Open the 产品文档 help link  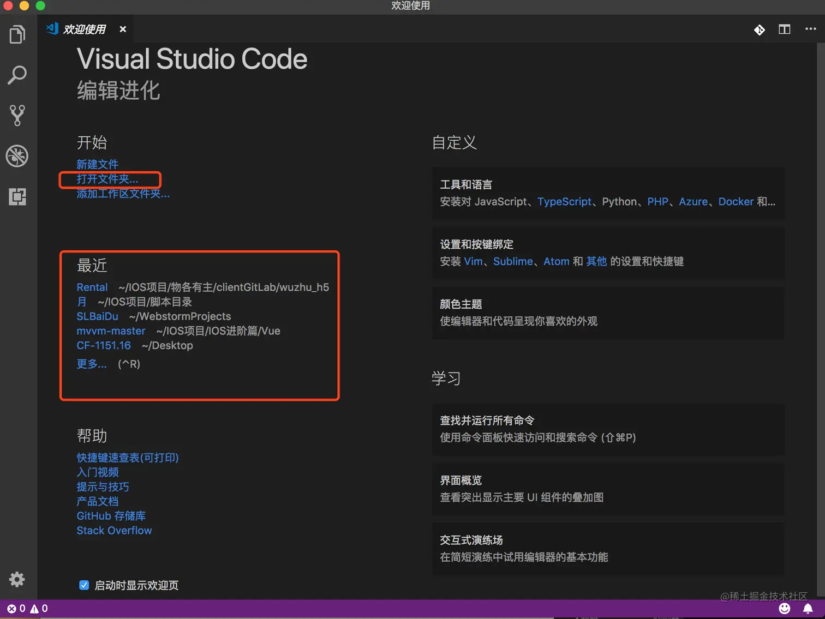97,501
